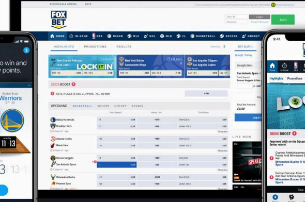305x202 pixels.
Task: Select the Basketball tab under Upcoming
Action: coord(83,106)
